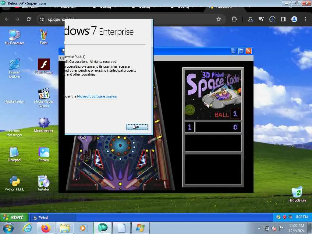
Task: Switch to Supermium in the taskbar
Action: [x=103, y=228]
